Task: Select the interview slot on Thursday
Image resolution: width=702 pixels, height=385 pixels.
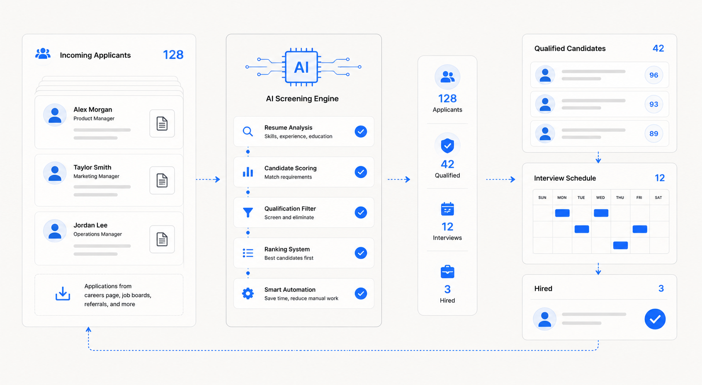Action: [x=620, y=245]
